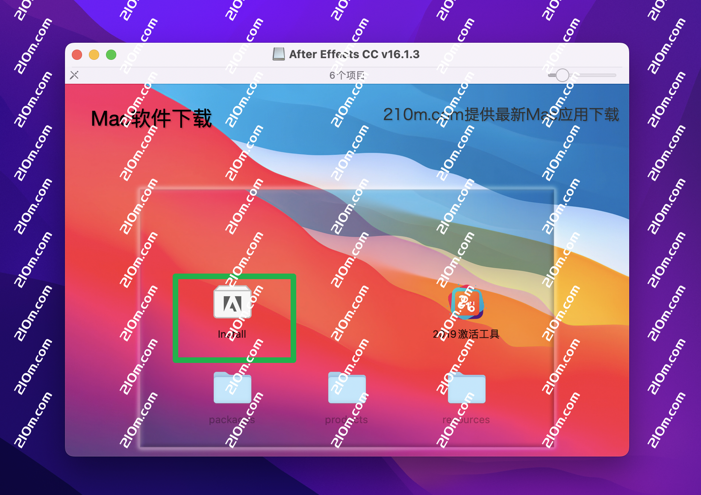Screen dimensions: 701x495
Task: Click the 'Install' file name label
Action: point(232,334)
